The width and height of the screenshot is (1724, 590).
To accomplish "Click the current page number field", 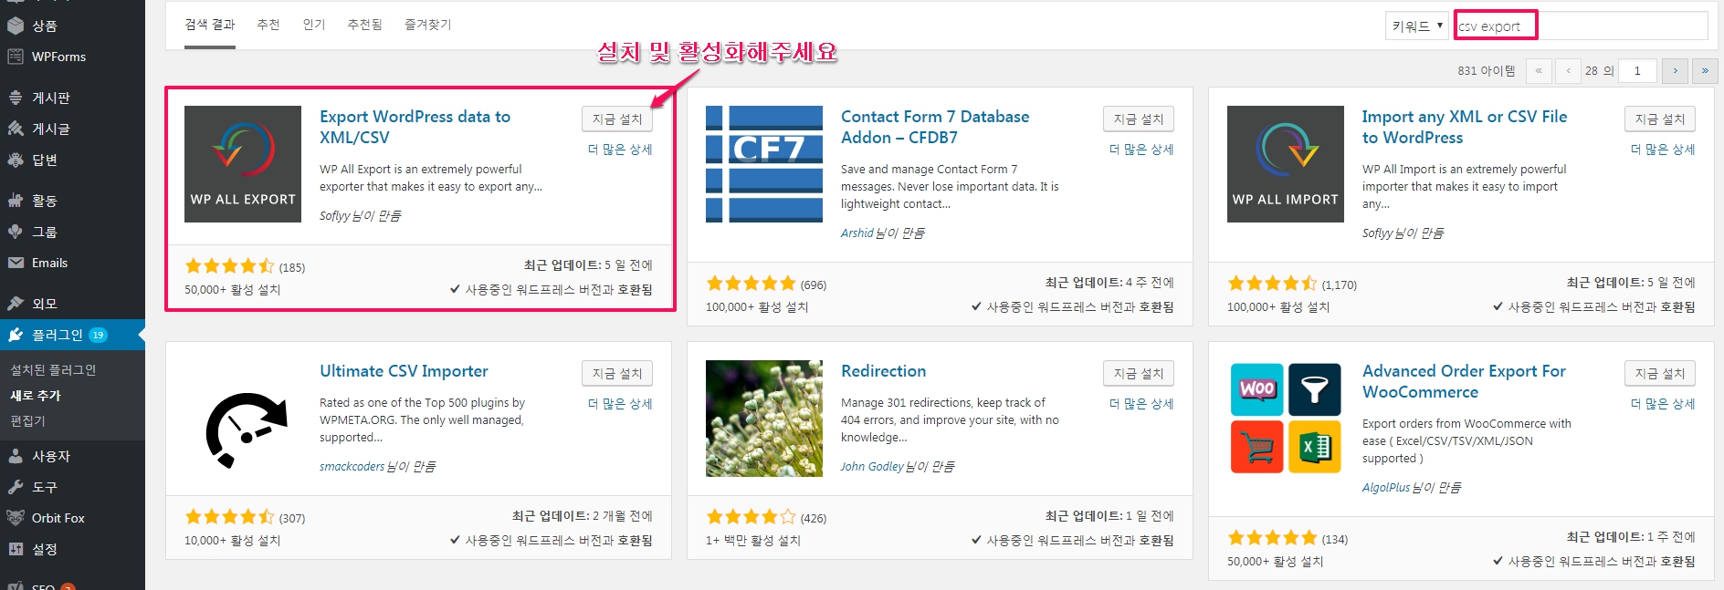I will [1637, 70].
